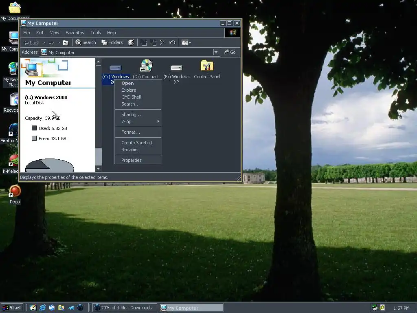Click the Copy To toolbar icon
This screenshot has width=417, height=313.
click(153, 42)
